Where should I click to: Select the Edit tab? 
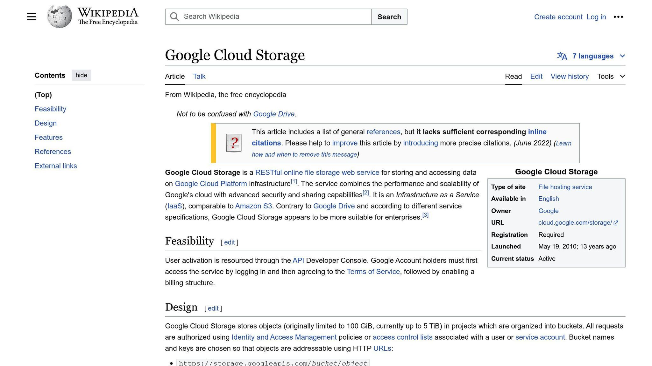click(x=536, y=76)
